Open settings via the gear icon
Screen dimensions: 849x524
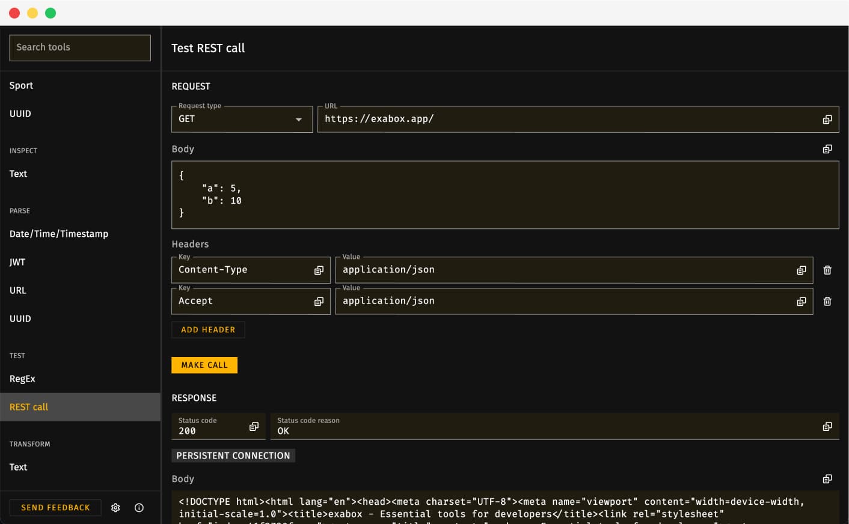[x=115, y=508]
